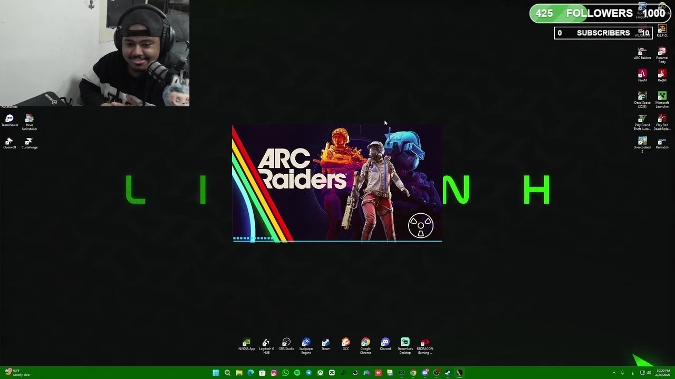675x379 pixels.
Task: Open WhatsApp from the taskbar
Action: tap(285, 373)
